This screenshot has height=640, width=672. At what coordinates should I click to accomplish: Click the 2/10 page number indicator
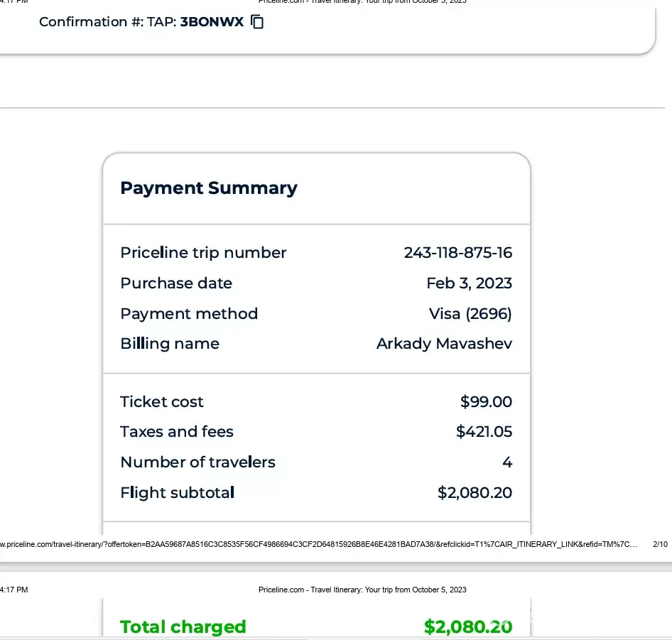[659, 545]
